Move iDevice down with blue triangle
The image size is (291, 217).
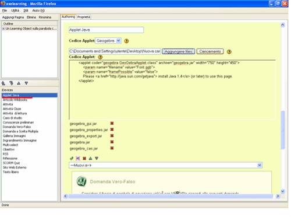(x=97, y=158)
